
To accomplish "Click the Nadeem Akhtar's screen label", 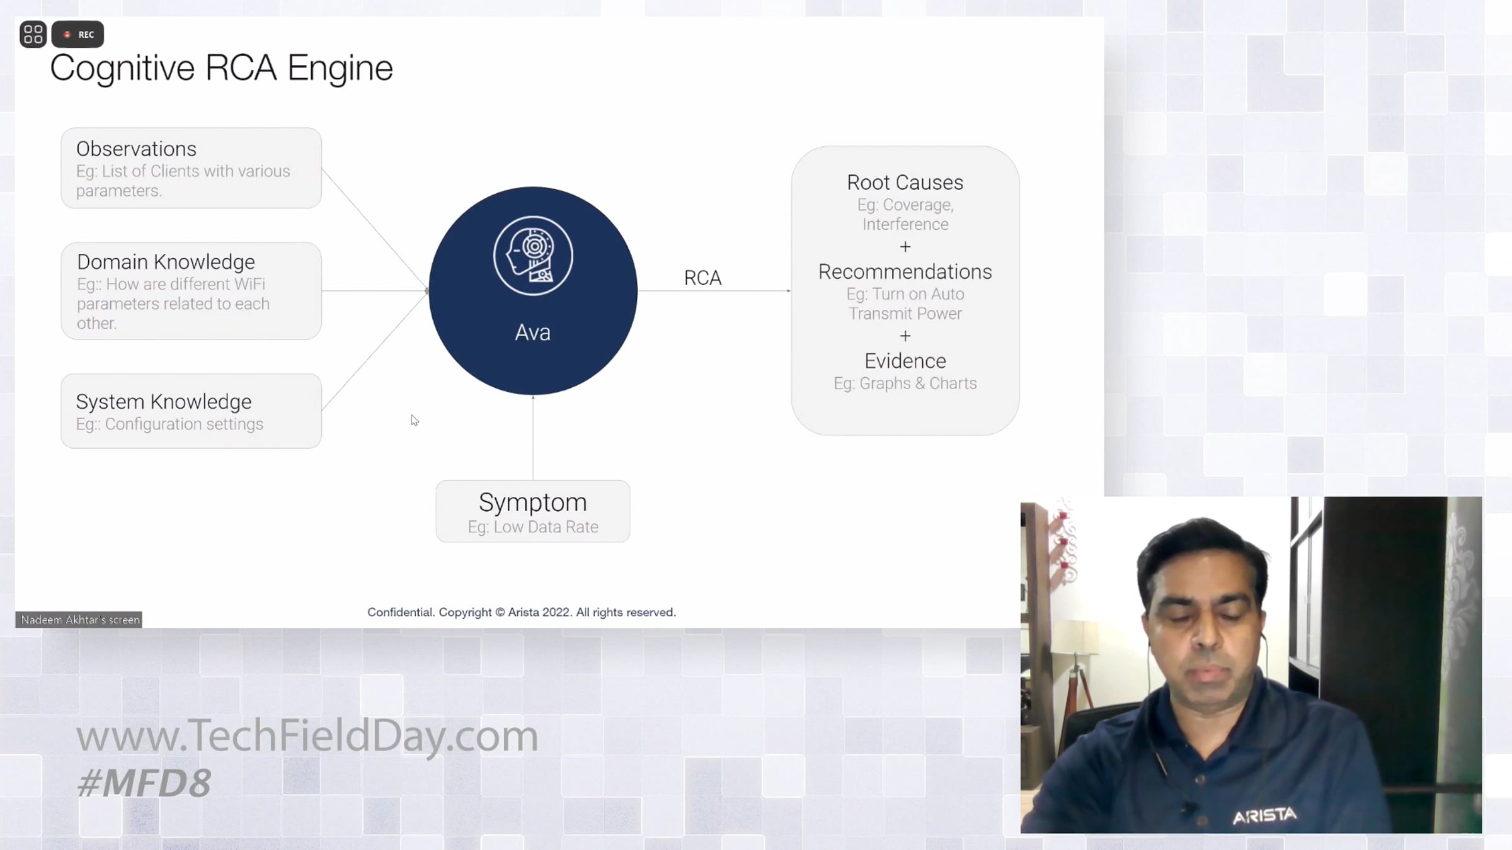I will 79,620.
